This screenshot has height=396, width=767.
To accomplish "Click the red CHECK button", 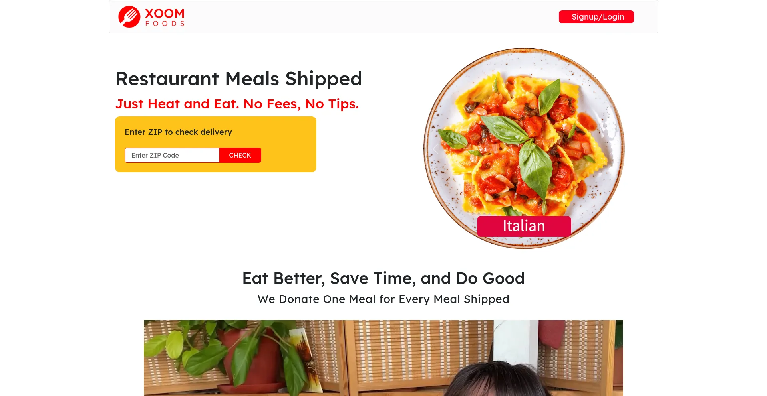I will (240, 155).
